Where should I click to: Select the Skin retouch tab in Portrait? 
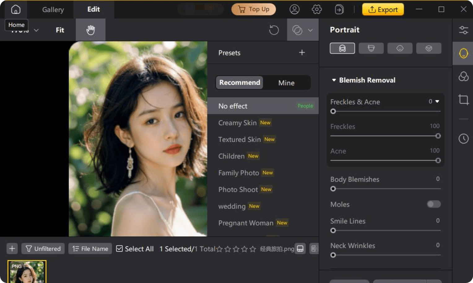342,48
